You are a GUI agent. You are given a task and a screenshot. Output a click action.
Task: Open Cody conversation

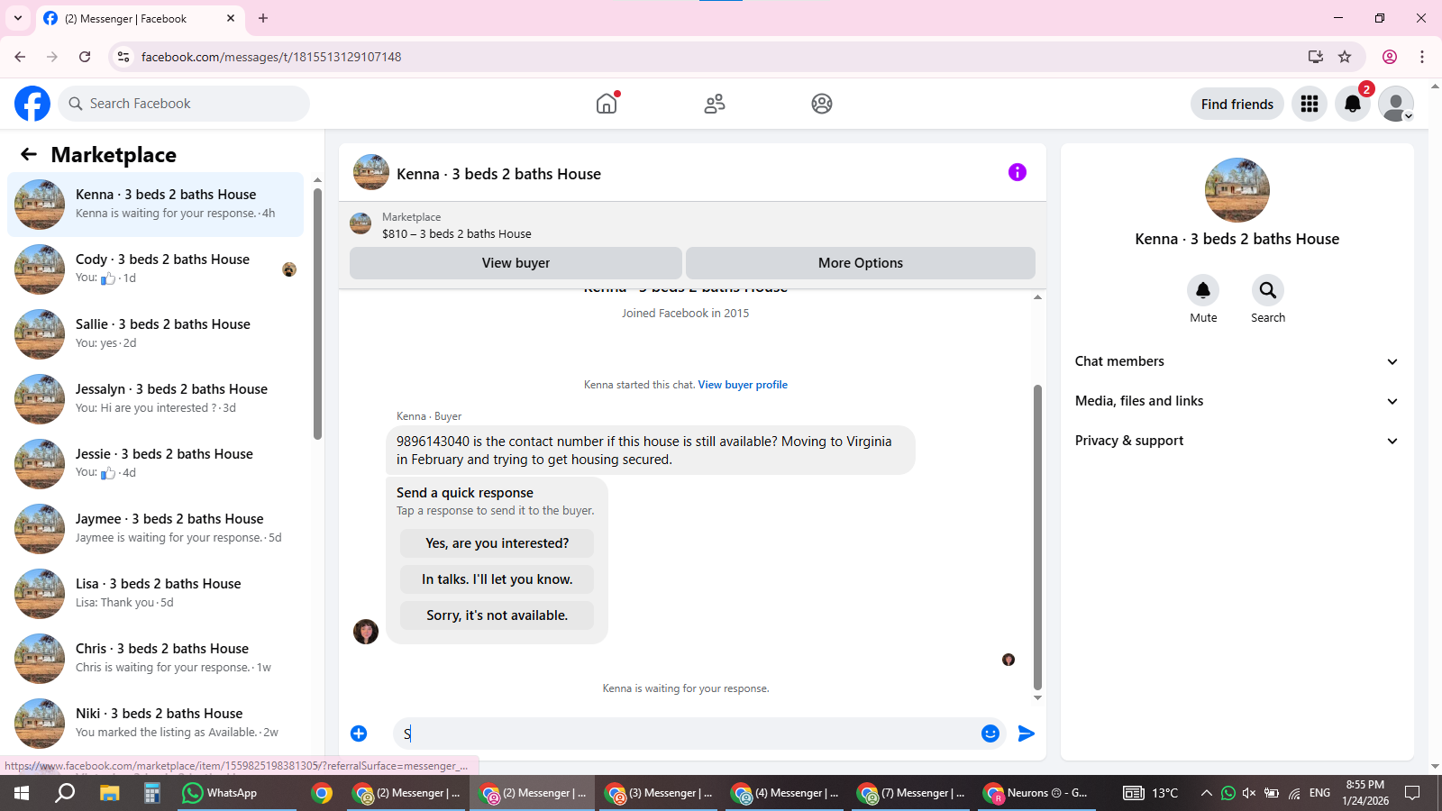tap(155, 269)
